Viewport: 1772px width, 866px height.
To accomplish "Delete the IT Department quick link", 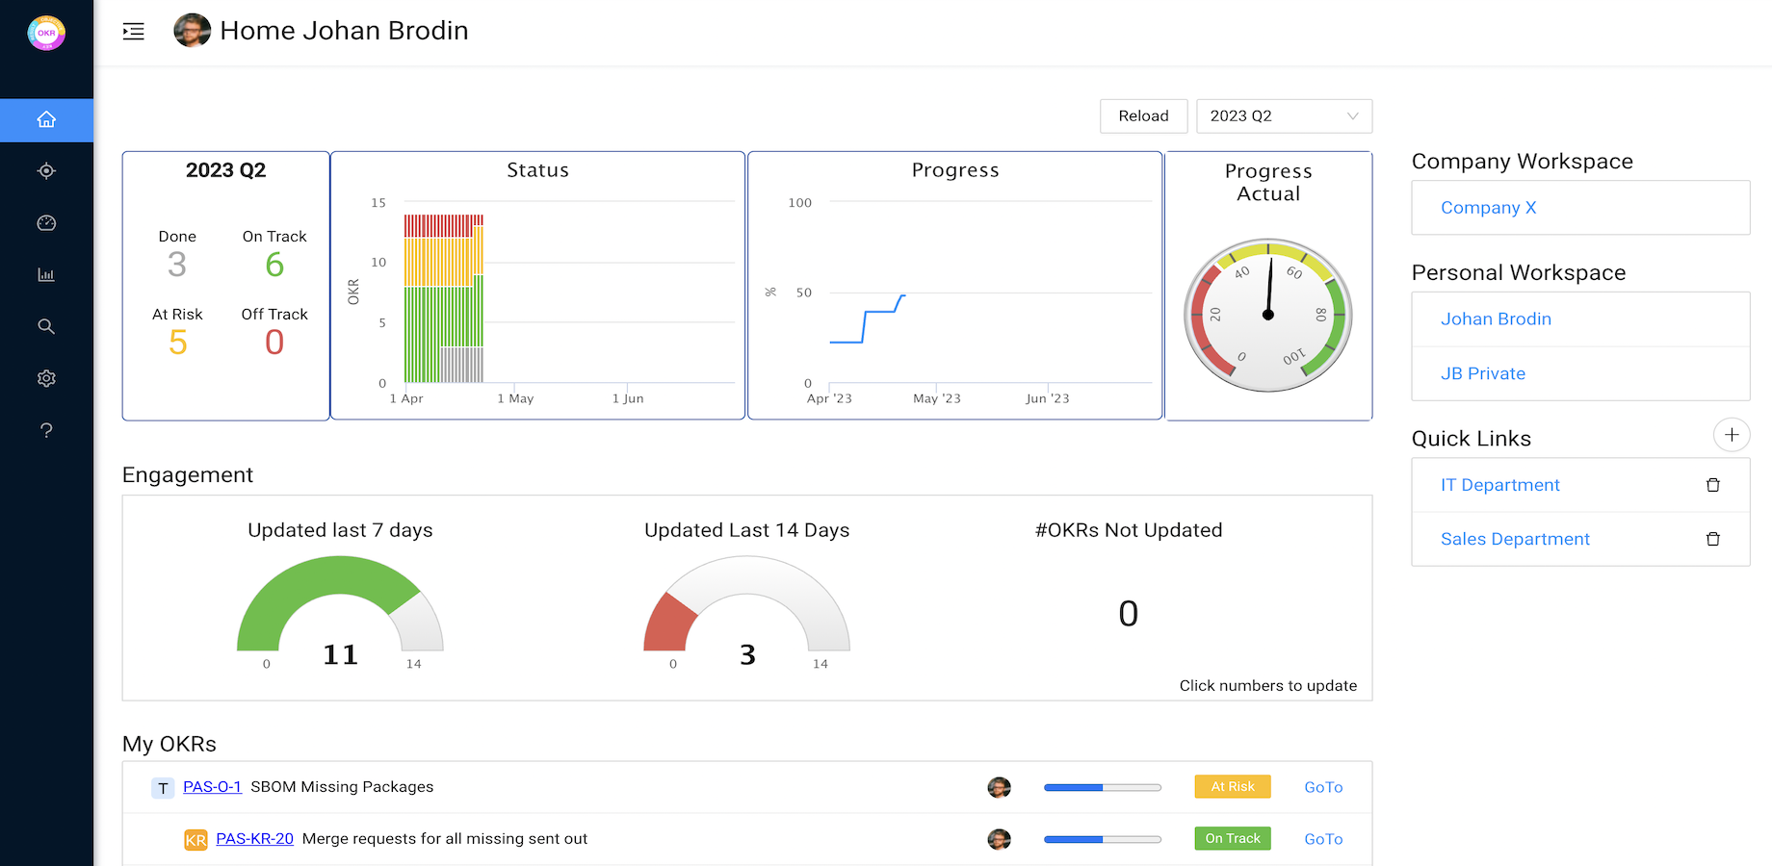I will (1712, 485).
